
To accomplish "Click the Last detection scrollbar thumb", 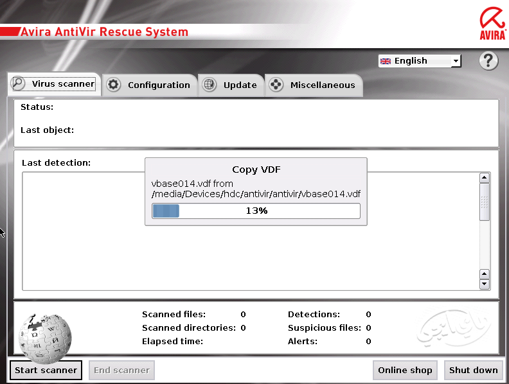I will tap(485, 202).
